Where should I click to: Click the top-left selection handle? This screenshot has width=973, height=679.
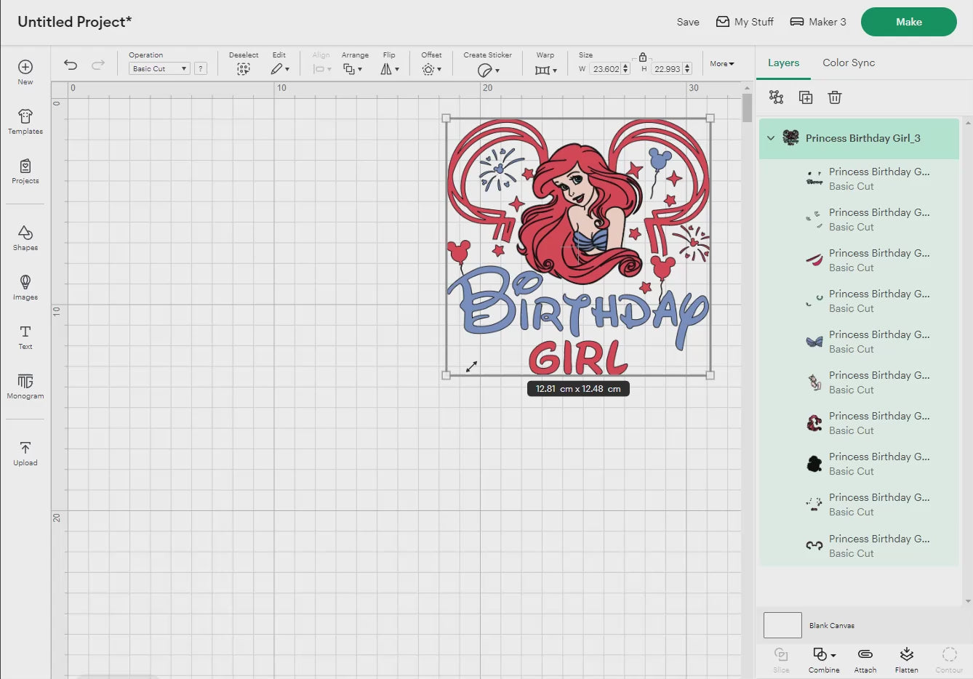point(447,118)
